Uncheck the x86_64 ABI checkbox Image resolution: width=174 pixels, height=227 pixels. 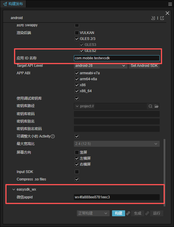[x=77, y=91]
